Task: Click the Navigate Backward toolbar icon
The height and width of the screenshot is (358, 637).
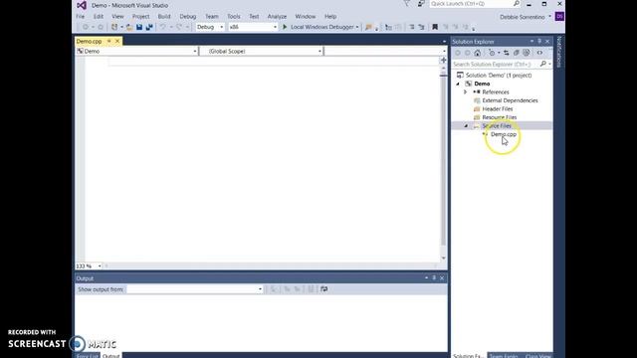Action: (86, 27)
